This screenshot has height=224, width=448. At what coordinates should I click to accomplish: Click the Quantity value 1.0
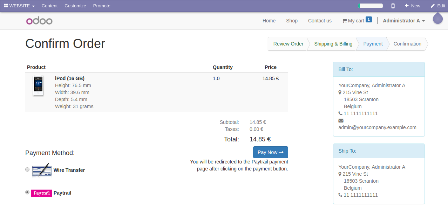point(216,78)
